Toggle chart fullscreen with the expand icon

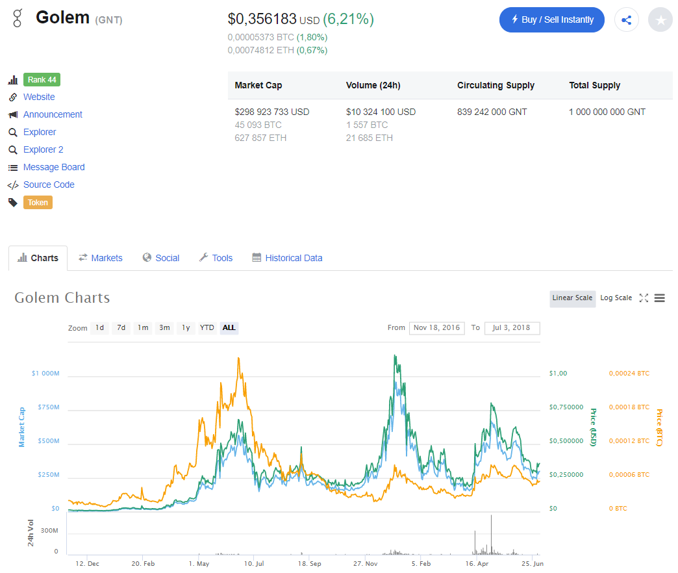click(644, 298)
